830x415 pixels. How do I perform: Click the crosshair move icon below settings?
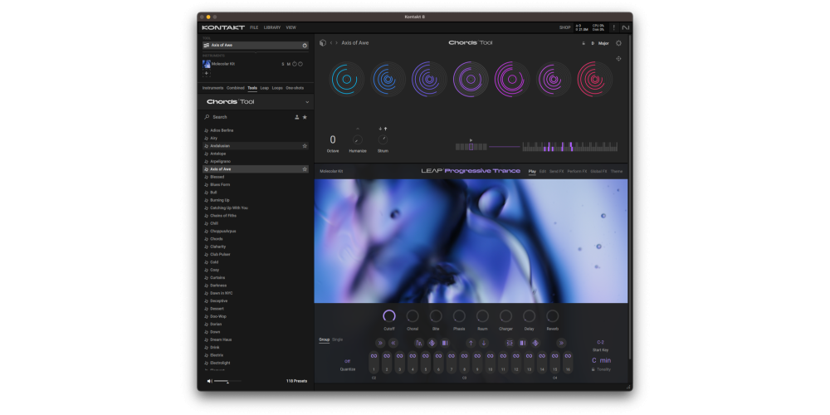pos(618,59)
